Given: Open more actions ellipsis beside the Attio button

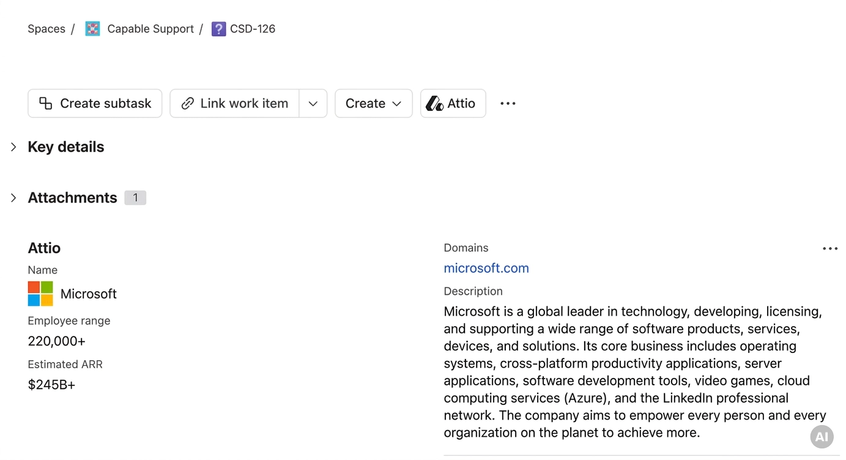Looking at the screenshot, I should click(x=508, y=103).
